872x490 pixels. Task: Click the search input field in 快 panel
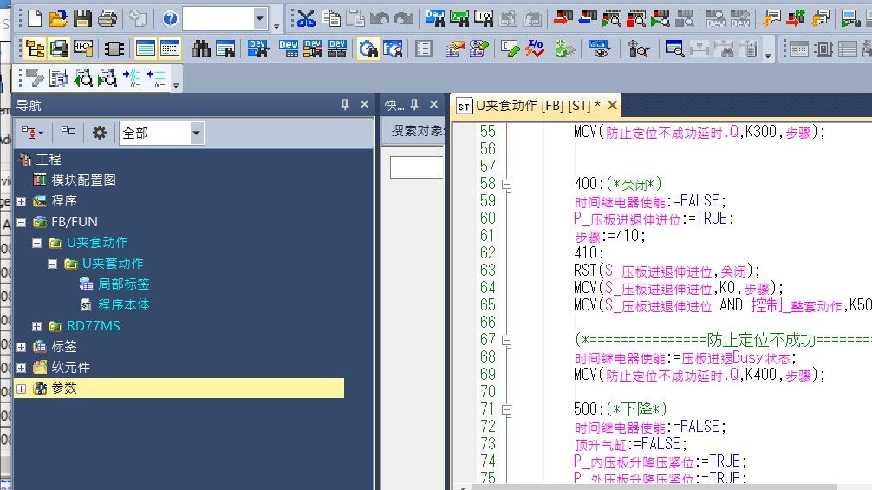[416, 167]
